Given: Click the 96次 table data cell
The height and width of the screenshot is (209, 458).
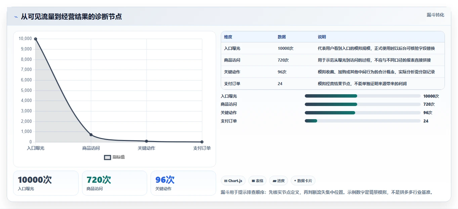Looking at the screenshot, I should (282, 72).
